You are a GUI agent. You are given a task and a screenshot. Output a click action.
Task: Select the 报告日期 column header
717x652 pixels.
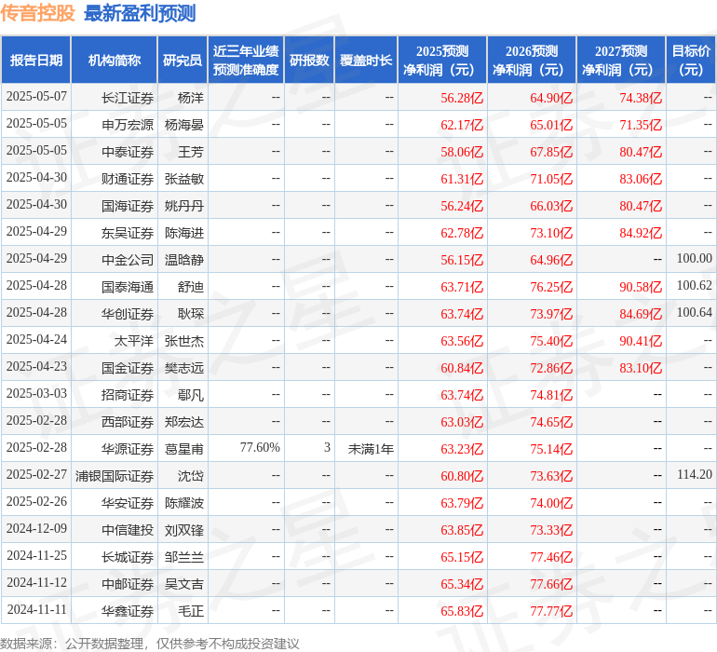[36, 60]
